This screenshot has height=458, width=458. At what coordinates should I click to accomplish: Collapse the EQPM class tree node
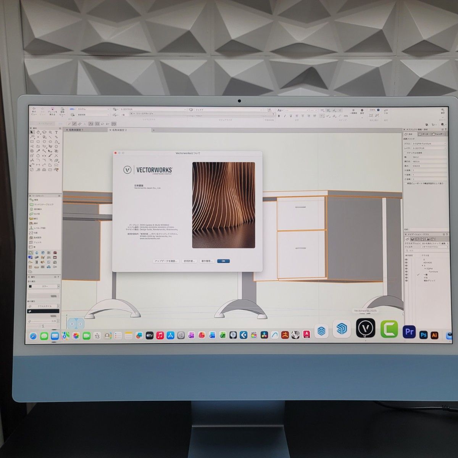(425, 269)
